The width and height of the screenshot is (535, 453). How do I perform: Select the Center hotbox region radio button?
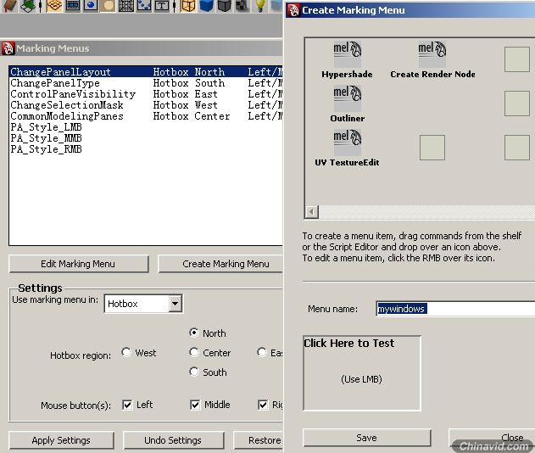click(x=194, y=352)
